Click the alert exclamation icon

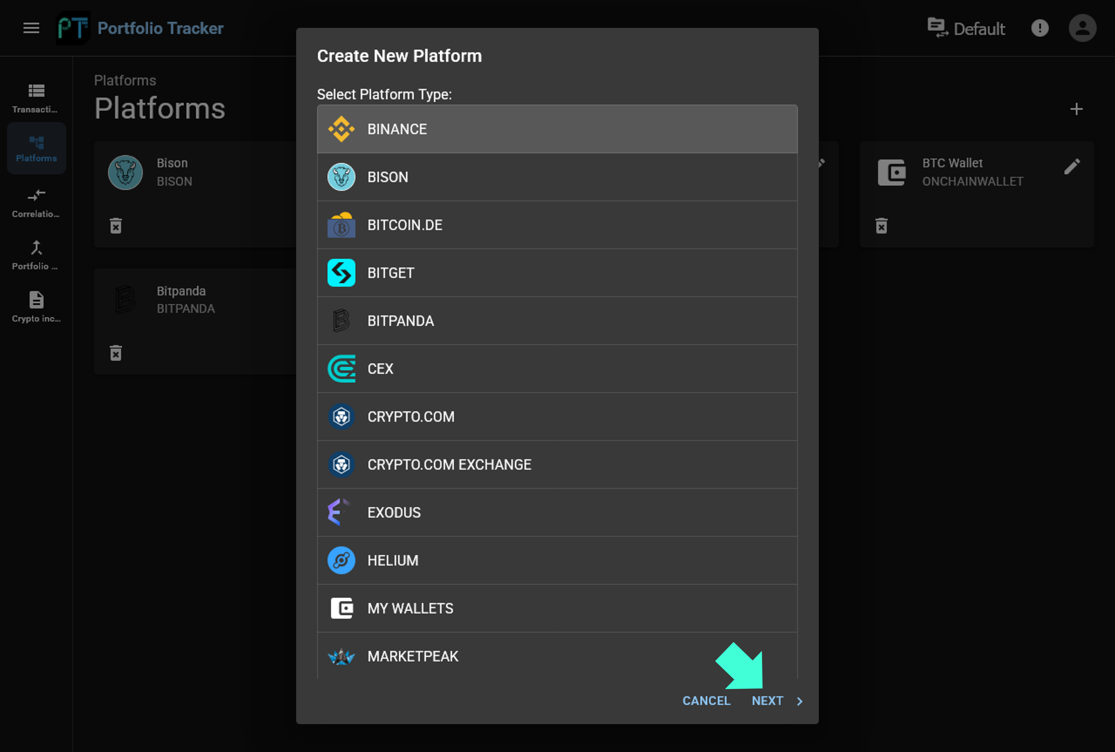(1040, 28)
